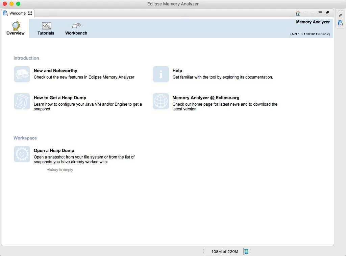This screenshot has height=256, width=346.
Task: Minimize the Welcome view
Action: click(x=320, y=12)
